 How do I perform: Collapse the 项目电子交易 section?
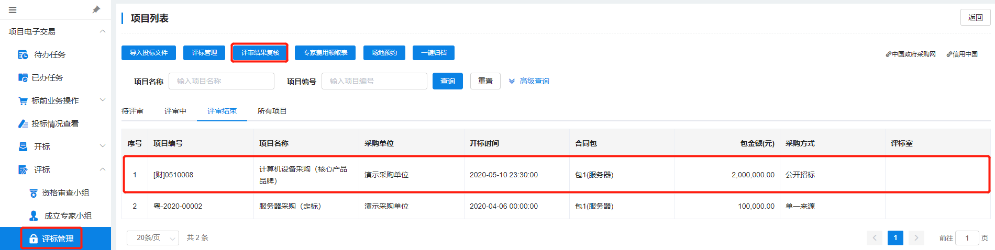click(x=103, y=31)
